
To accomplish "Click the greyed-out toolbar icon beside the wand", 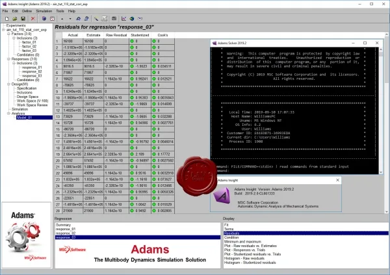I will click(x=105, y=19).
